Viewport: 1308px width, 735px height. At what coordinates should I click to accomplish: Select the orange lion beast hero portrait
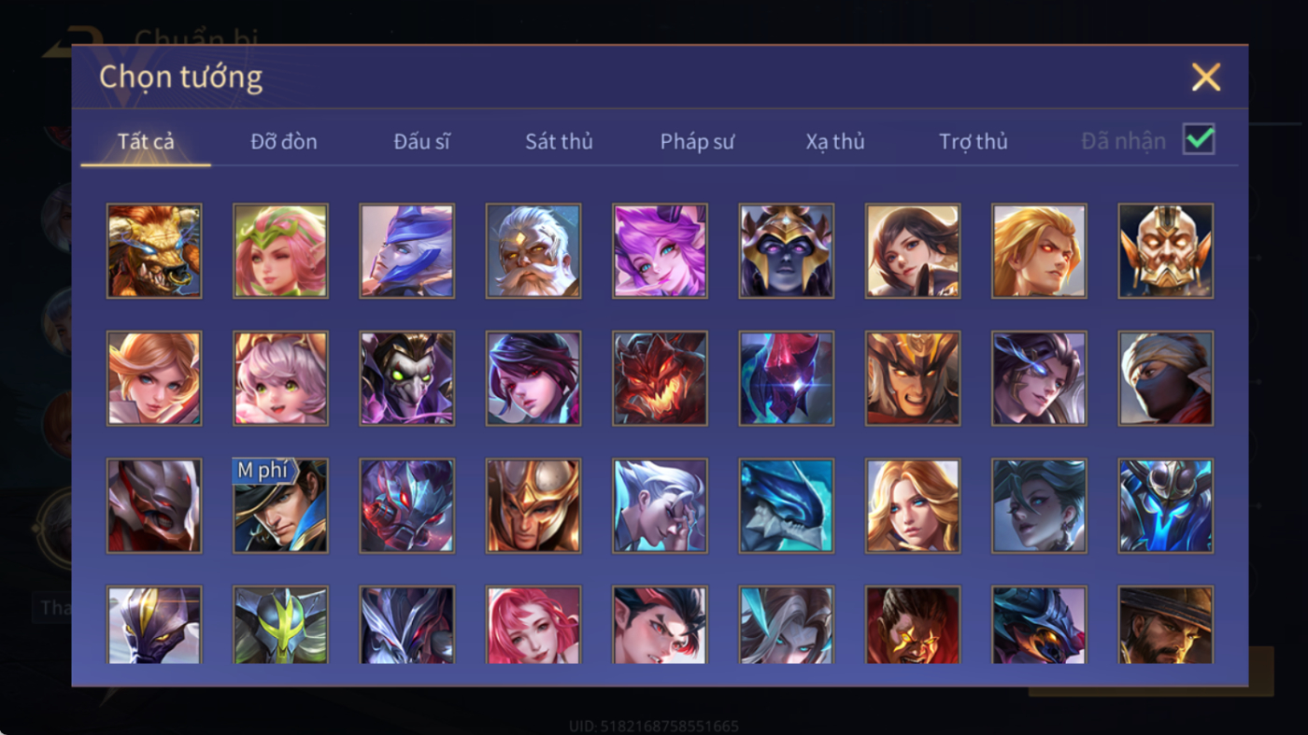point(154,251)
